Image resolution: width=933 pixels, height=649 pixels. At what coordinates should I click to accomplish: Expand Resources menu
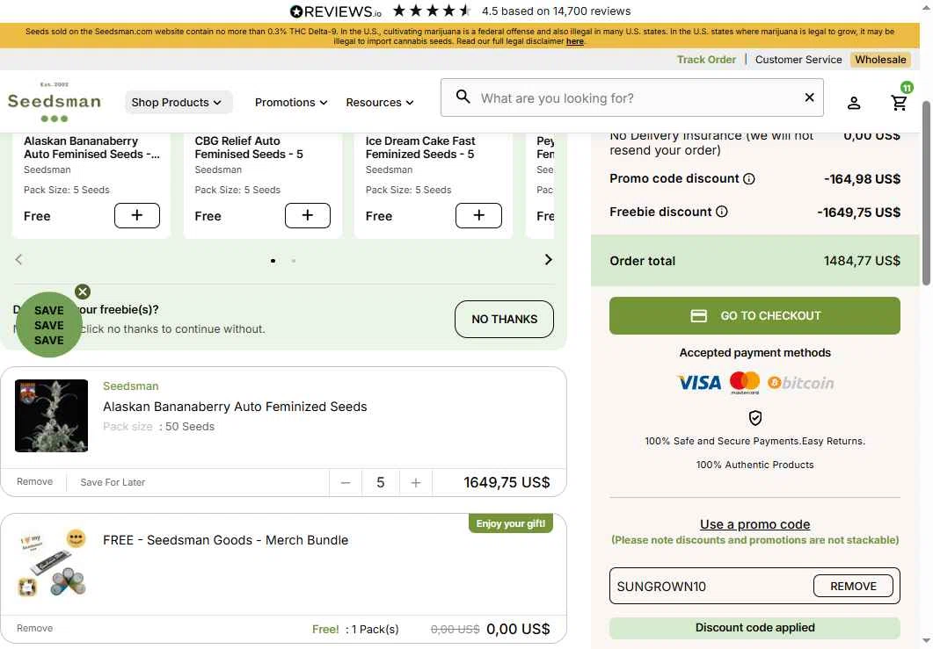pos(380,102)
